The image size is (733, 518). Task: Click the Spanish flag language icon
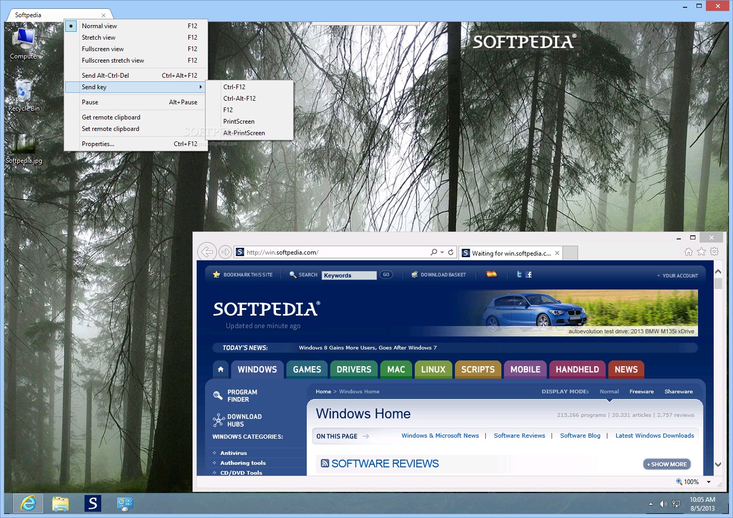click(x=491, y=274)
